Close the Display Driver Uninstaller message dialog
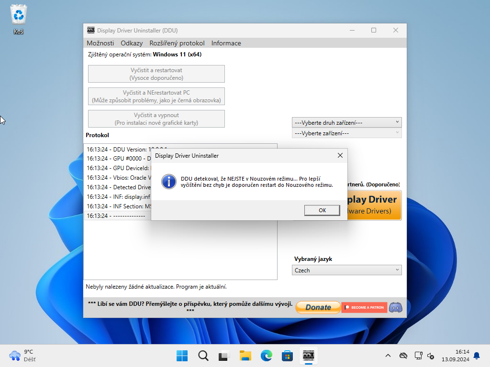This screenshot has width=490, height=367. point(340,155)
